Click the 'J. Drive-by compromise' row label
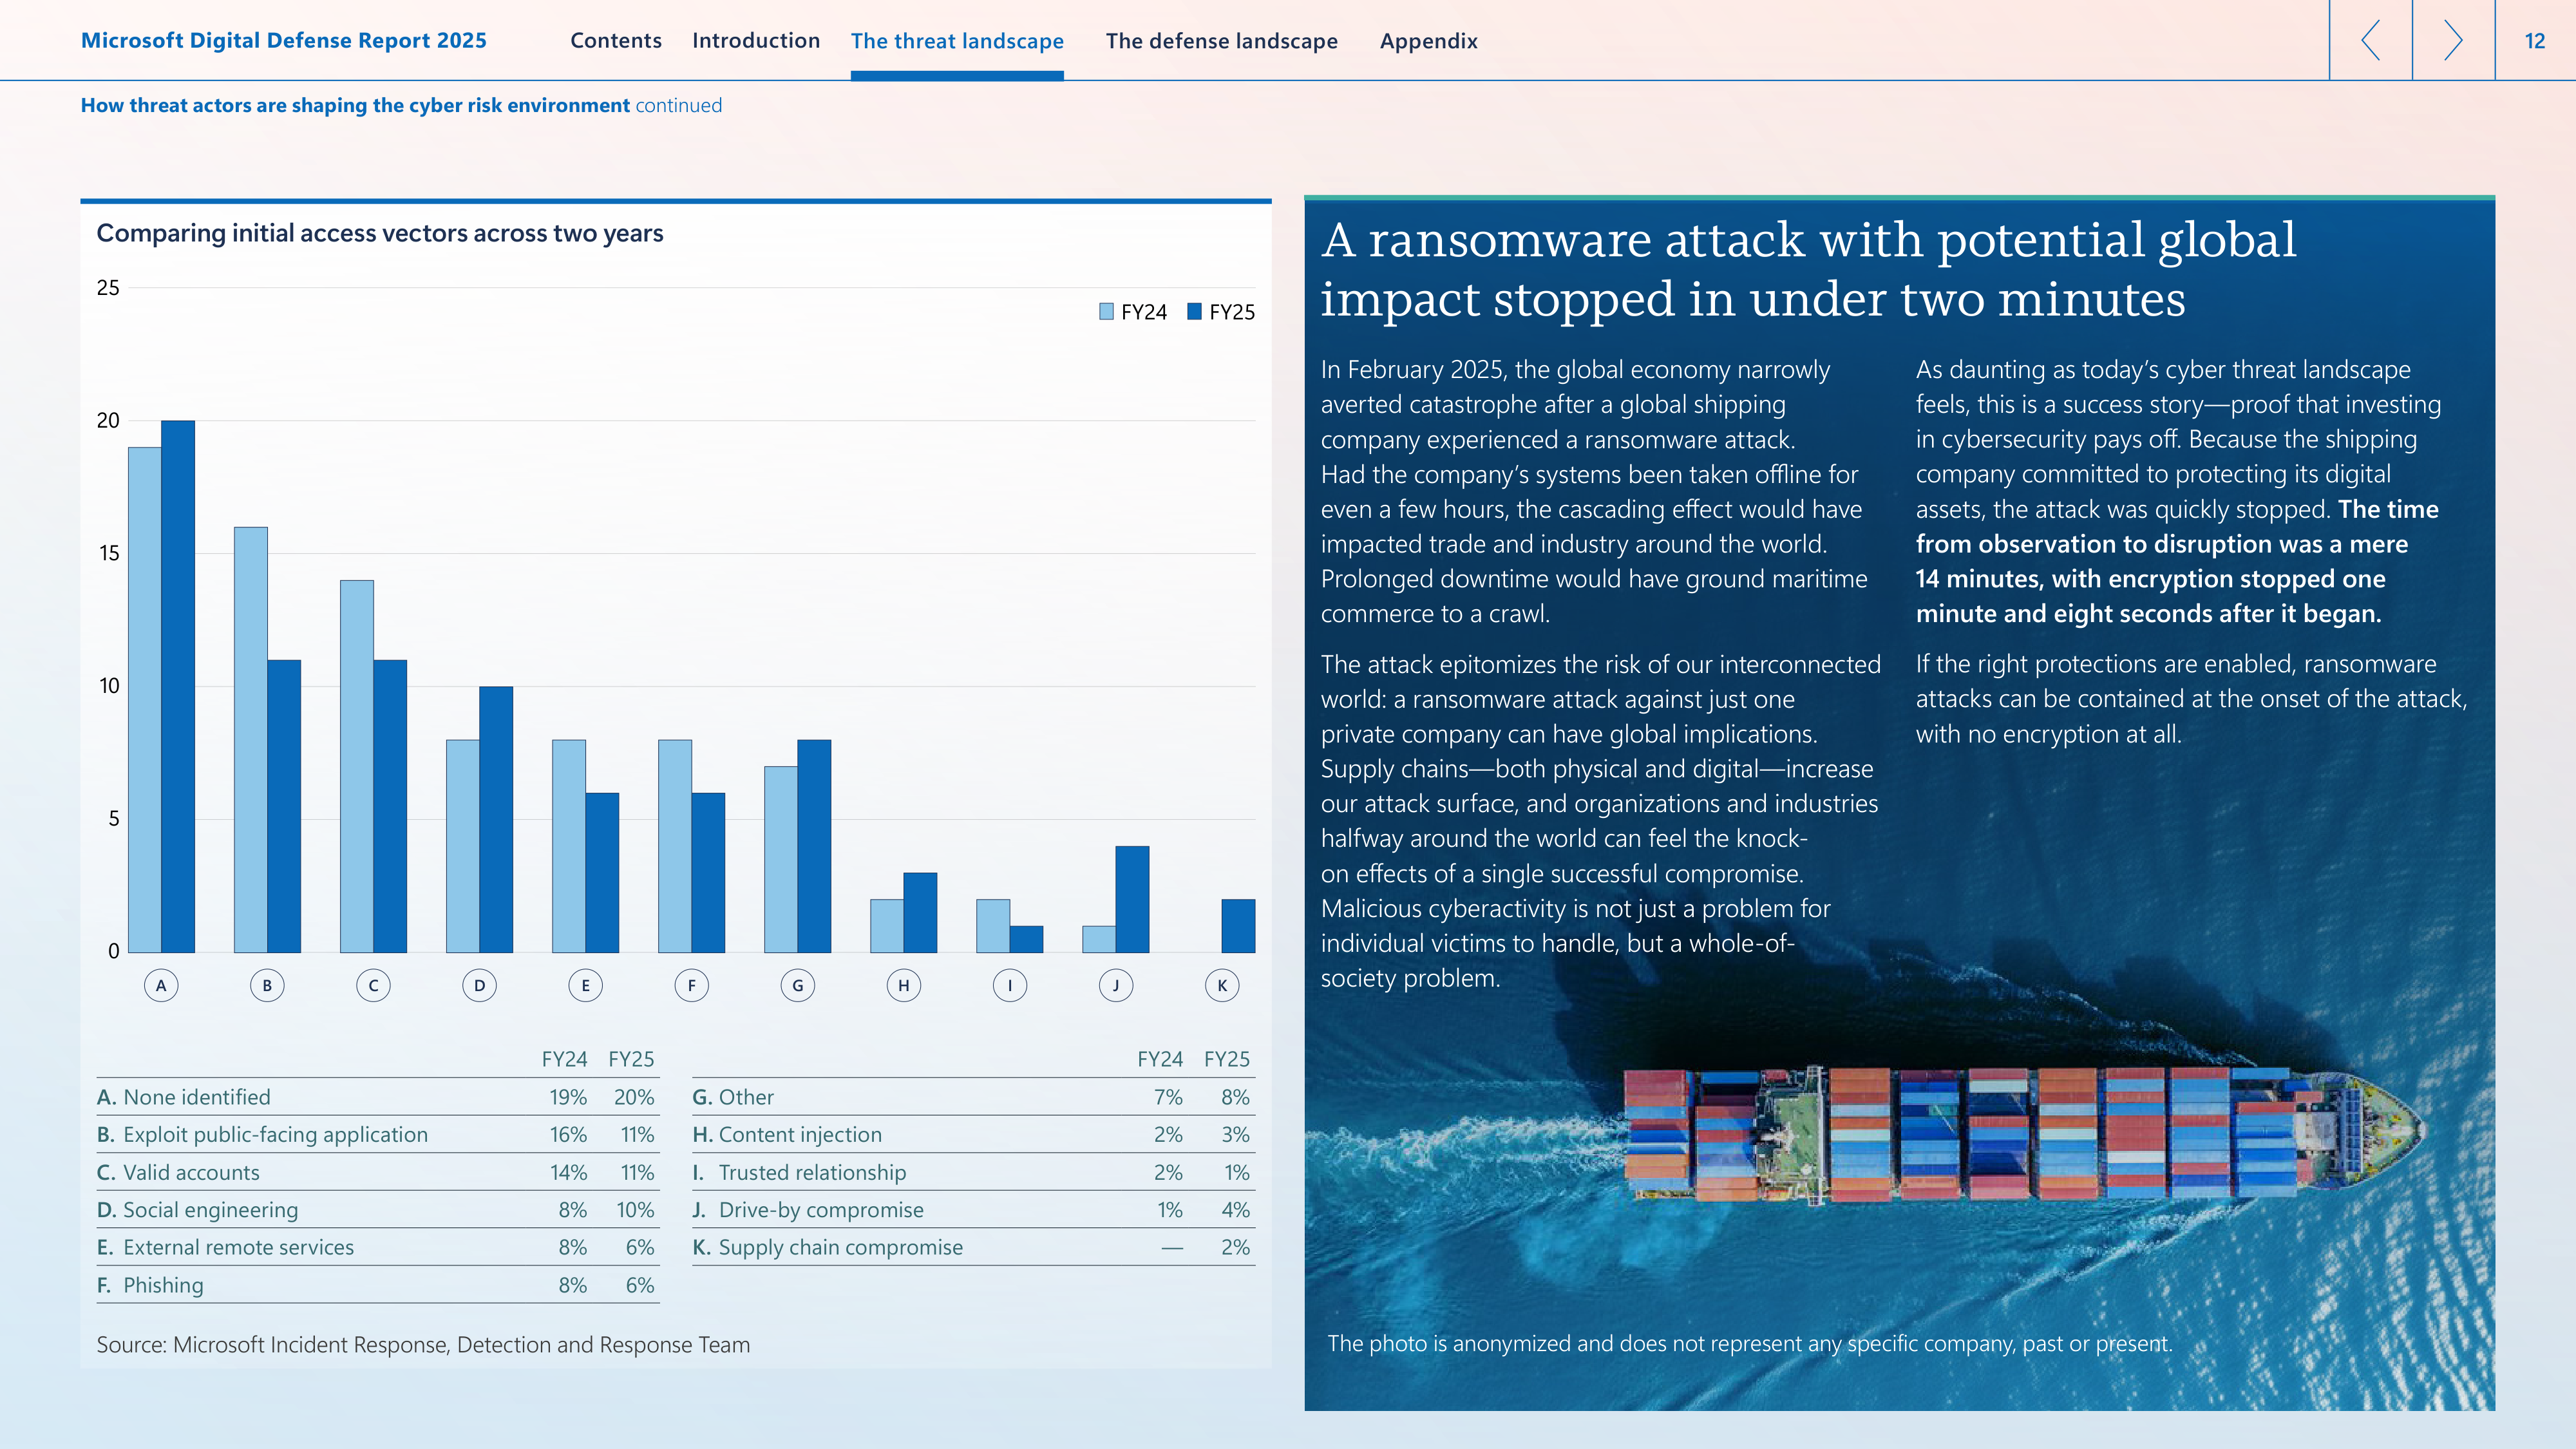 pos(808,1210)
